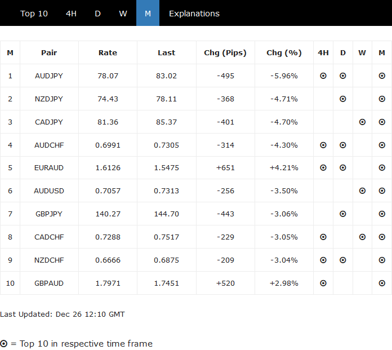
Task: Click NZDJPY daily top-10 marker icon
Action: (343, 99)
